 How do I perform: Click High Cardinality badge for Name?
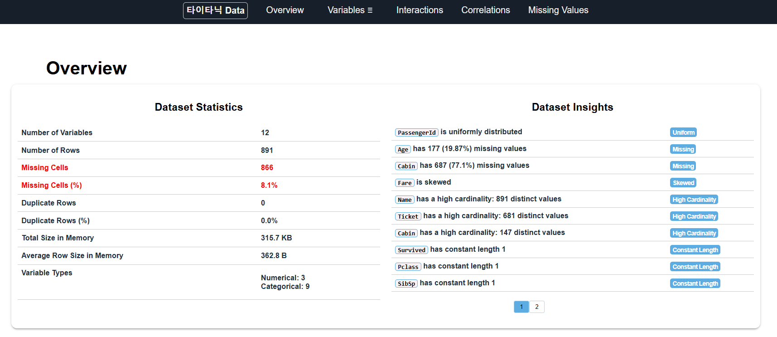click(x=694, y=200)
